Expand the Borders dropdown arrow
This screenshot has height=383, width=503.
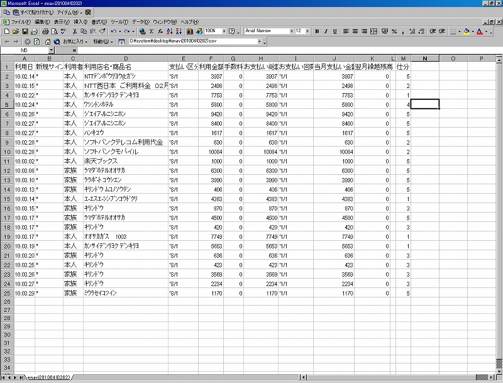pos(460,31)
